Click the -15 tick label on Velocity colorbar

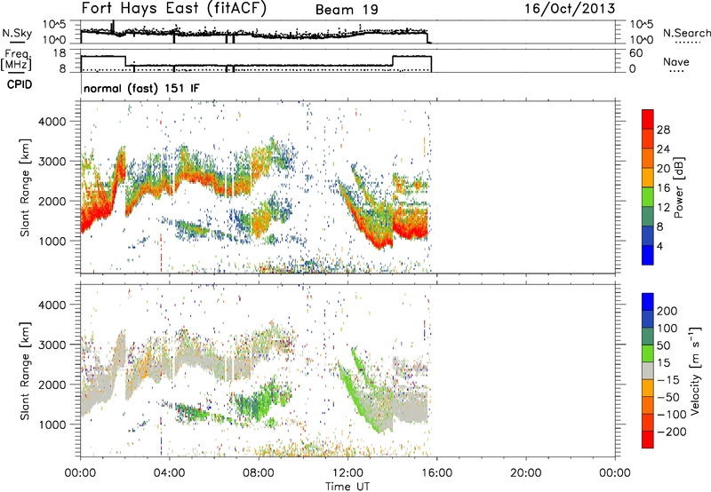[x=668, y=380]
